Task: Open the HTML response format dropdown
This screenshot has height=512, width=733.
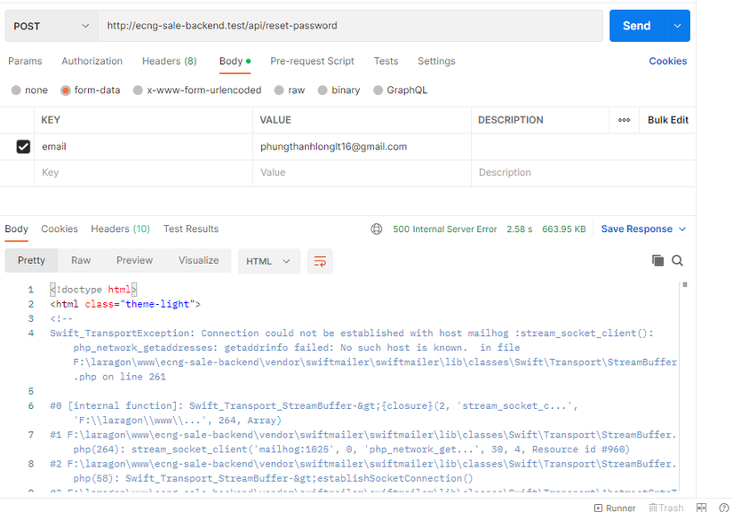Action: (268, 260)
